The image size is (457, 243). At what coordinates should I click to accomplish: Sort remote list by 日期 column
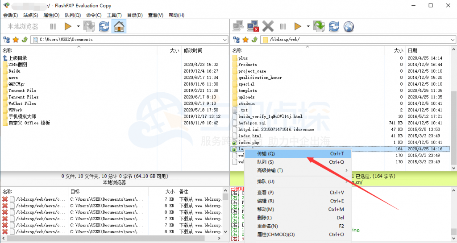tap(412, 51)
